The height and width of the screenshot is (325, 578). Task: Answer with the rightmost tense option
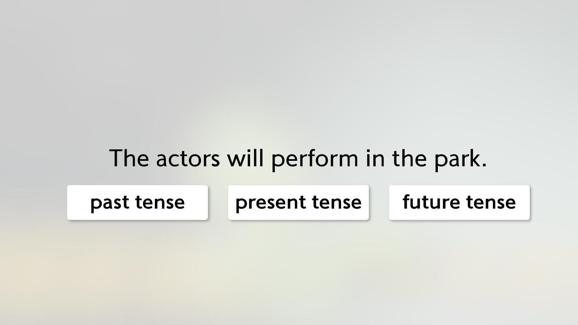[459, 202]
